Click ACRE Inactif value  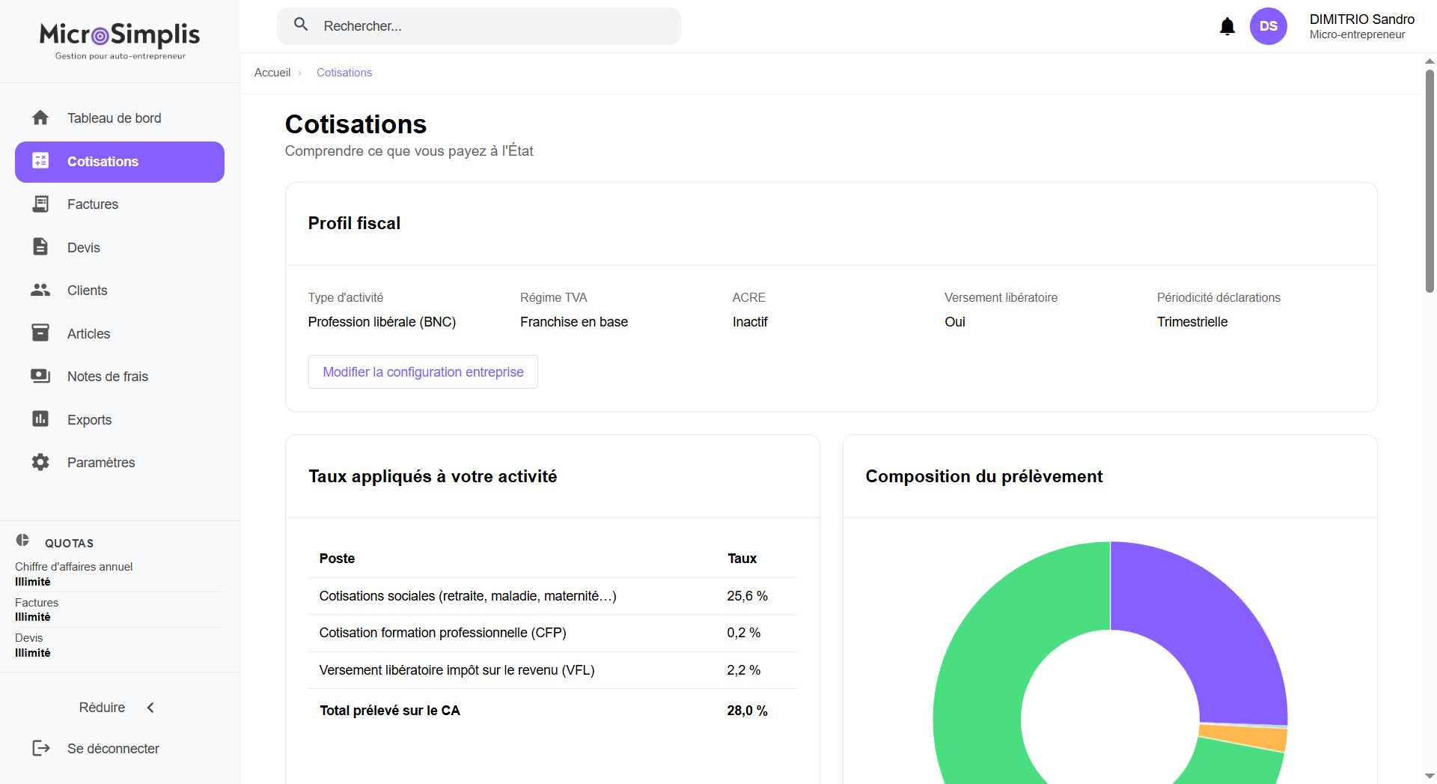[x=750, y=322]
